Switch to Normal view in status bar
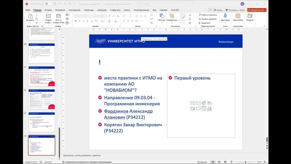This screenshot has width=291, height=164. point(213,162)
